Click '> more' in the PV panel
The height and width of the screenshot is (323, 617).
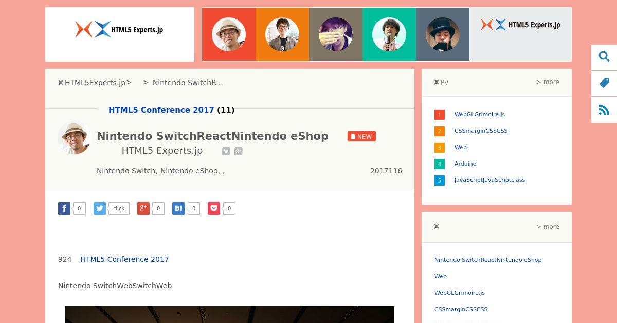point(548,82)
